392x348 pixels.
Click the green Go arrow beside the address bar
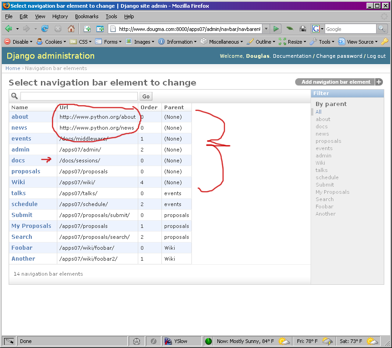tap(276, 29)
